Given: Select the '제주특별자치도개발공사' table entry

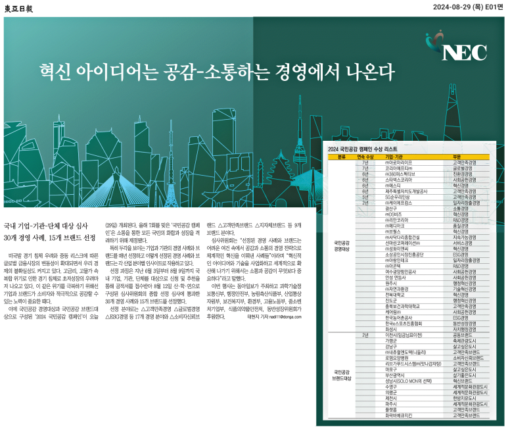Looking at the screenshot, I should coord(406,191).
